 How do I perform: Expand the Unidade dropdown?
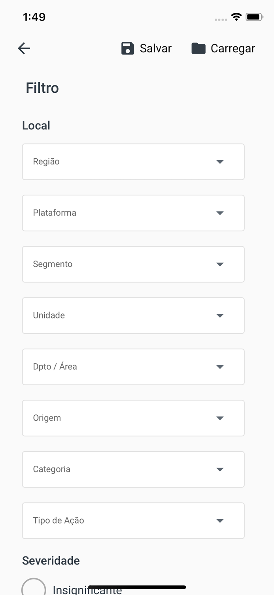coord(133,315)
